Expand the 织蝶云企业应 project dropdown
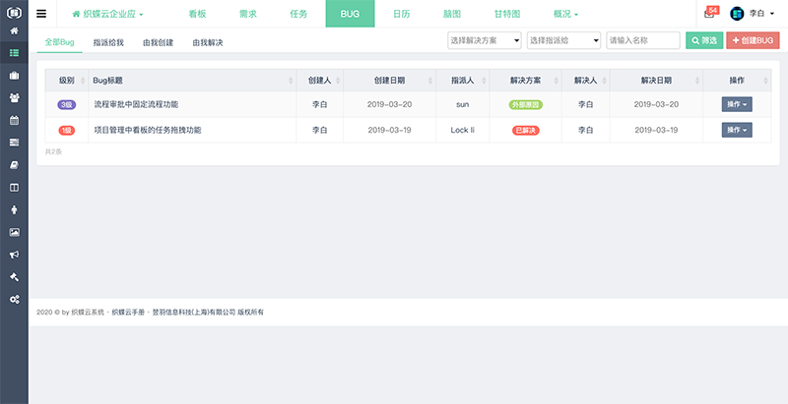The height and width of the screenshot is (404, 788). coord(108,14)
